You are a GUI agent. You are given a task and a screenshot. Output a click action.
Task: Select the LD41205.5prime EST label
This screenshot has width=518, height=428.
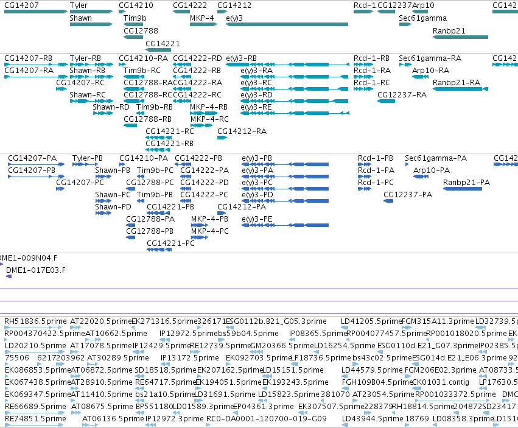371,321
